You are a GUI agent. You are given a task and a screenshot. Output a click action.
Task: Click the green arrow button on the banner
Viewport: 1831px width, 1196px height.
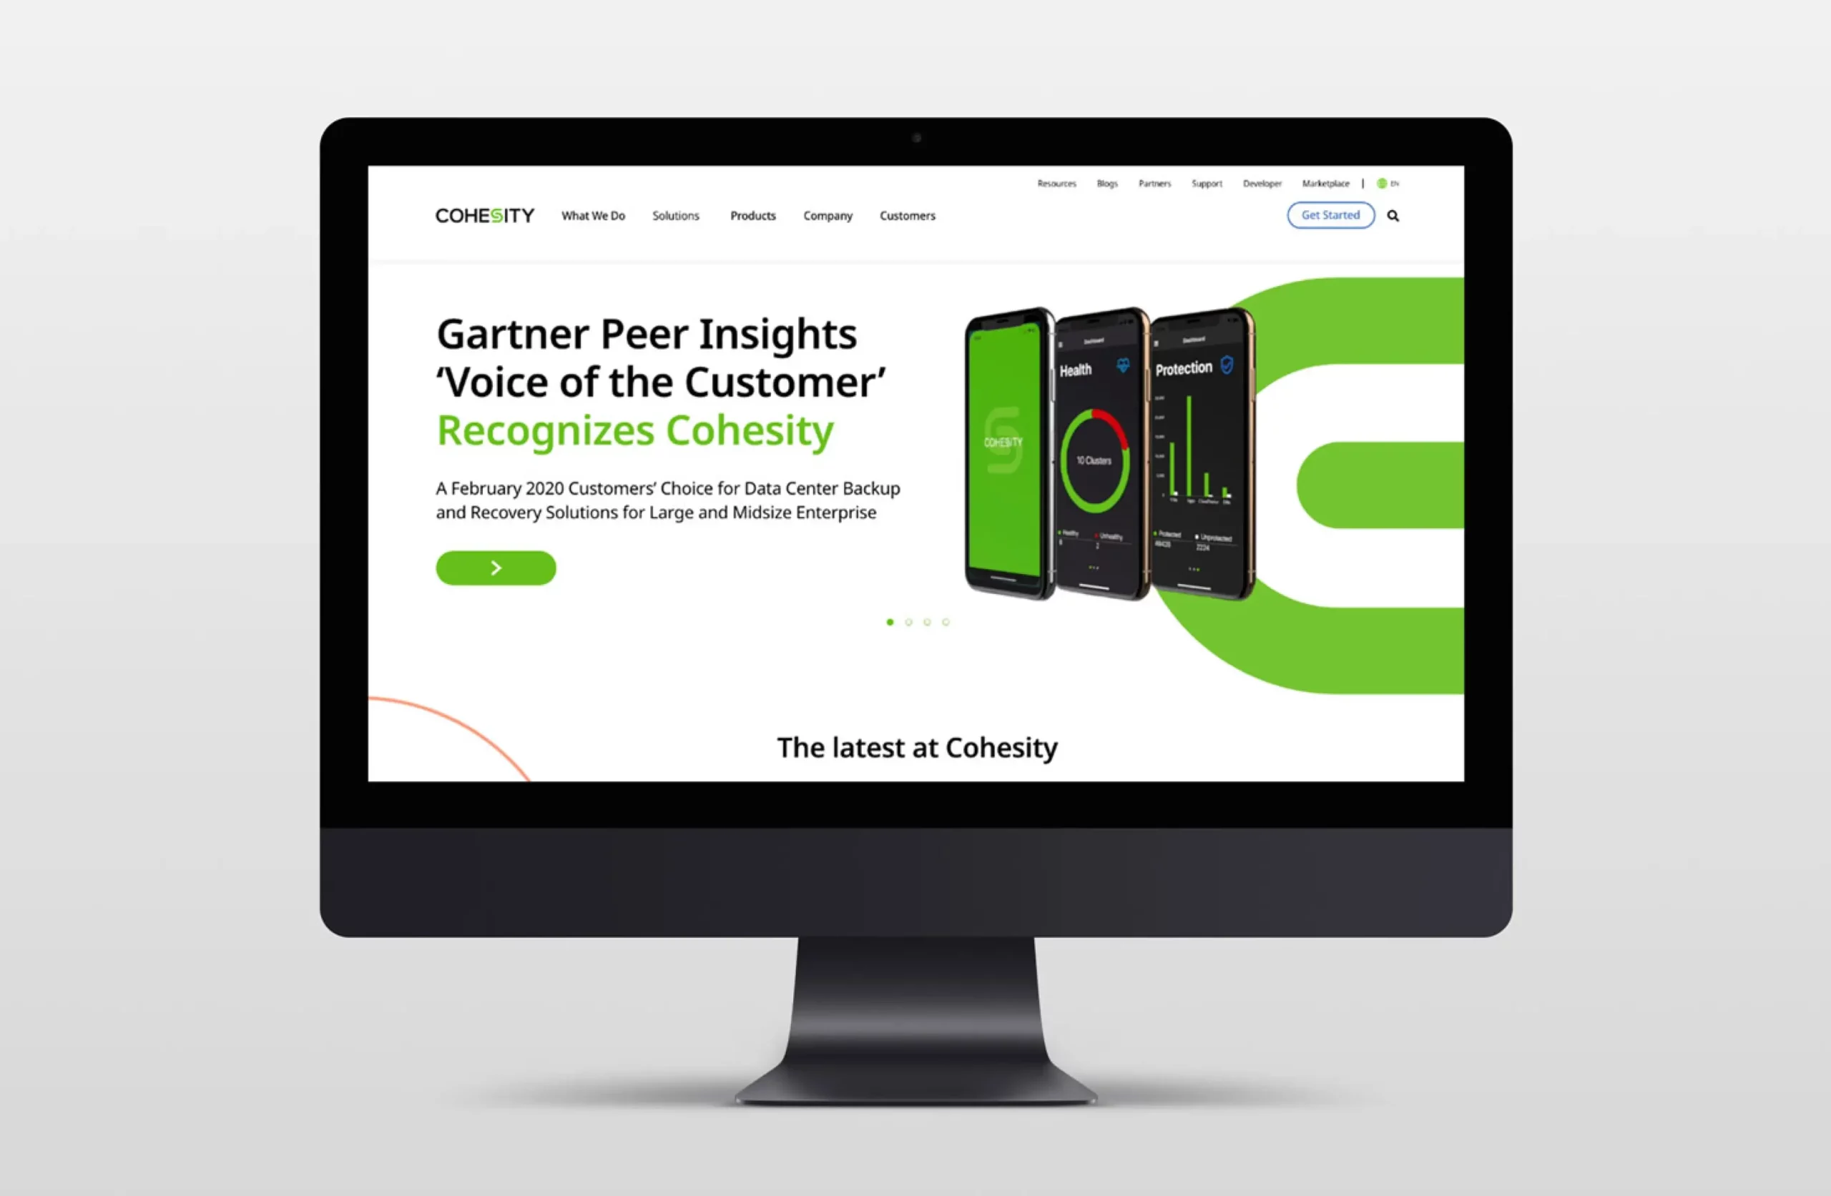coord(496,568)
